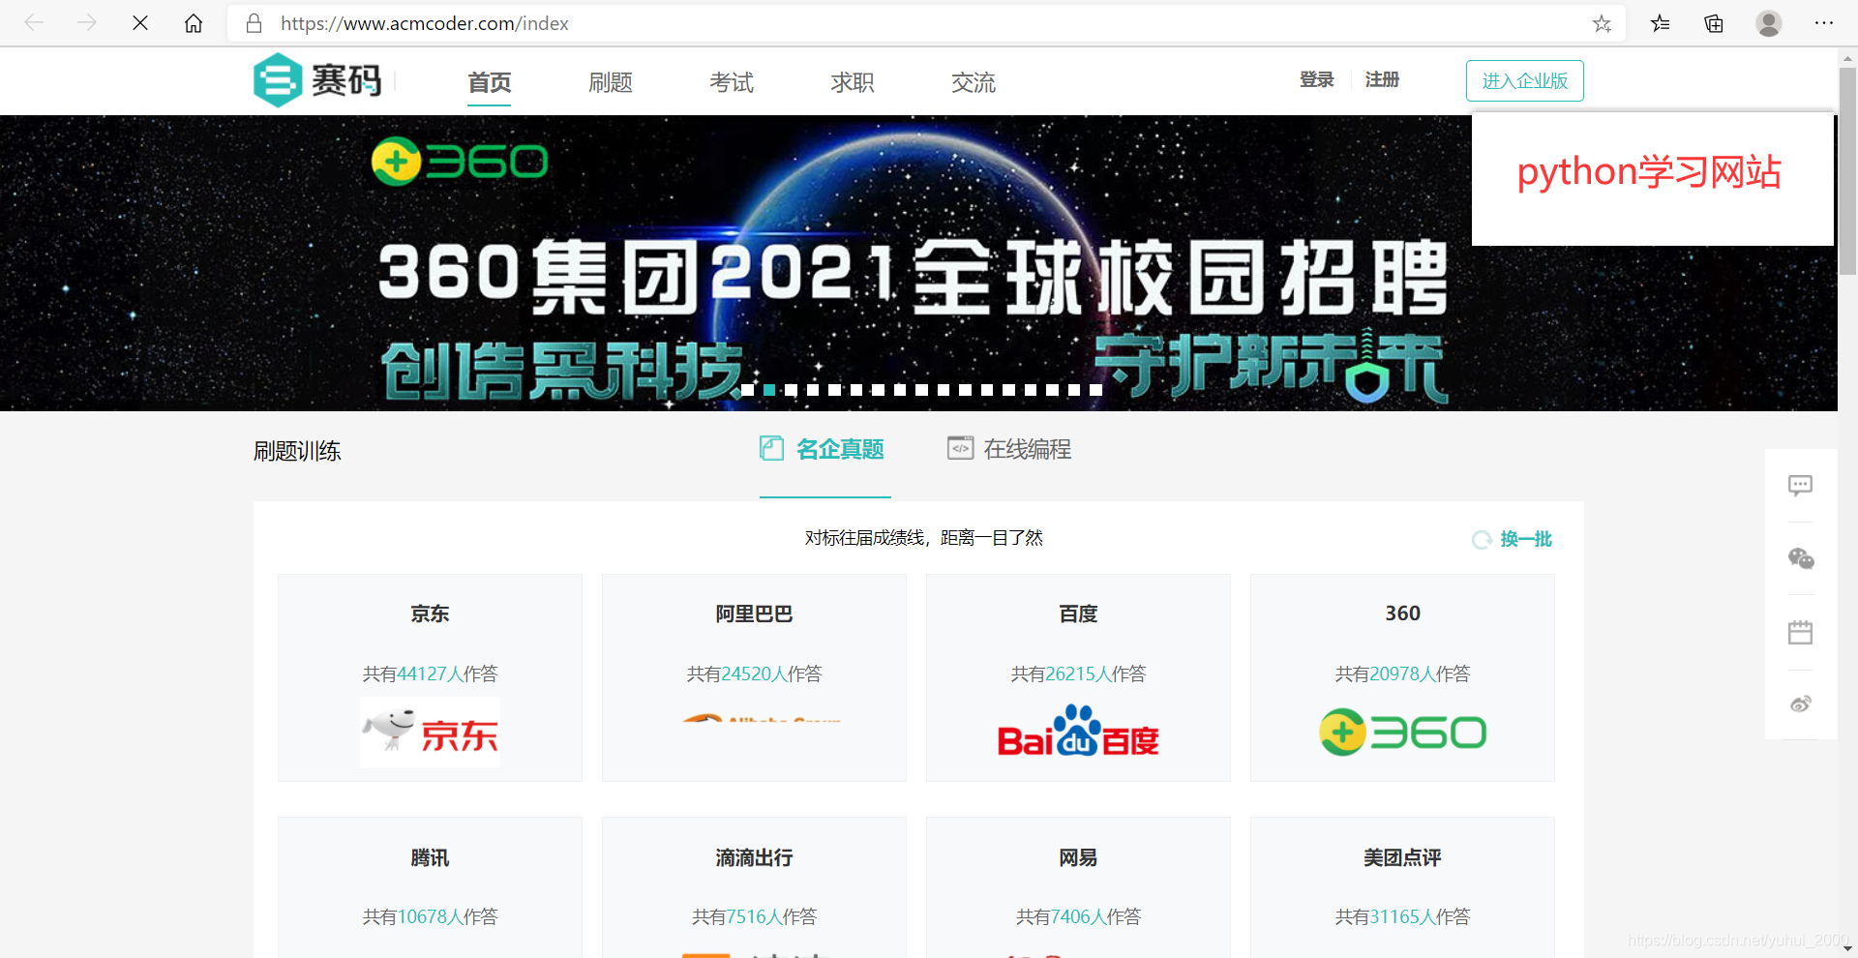Image resolution: width=1858 pixels, height=958 pixels.
Task: Open the chat feedback sidebar icon
Action: (x=1800, y=486)
